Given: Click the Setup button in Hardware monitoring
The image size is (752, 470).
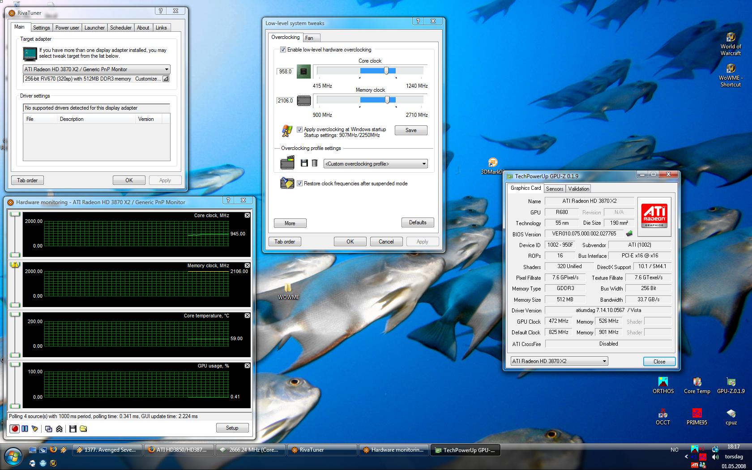Looking at the screenshot, I should tap(232, 428).
